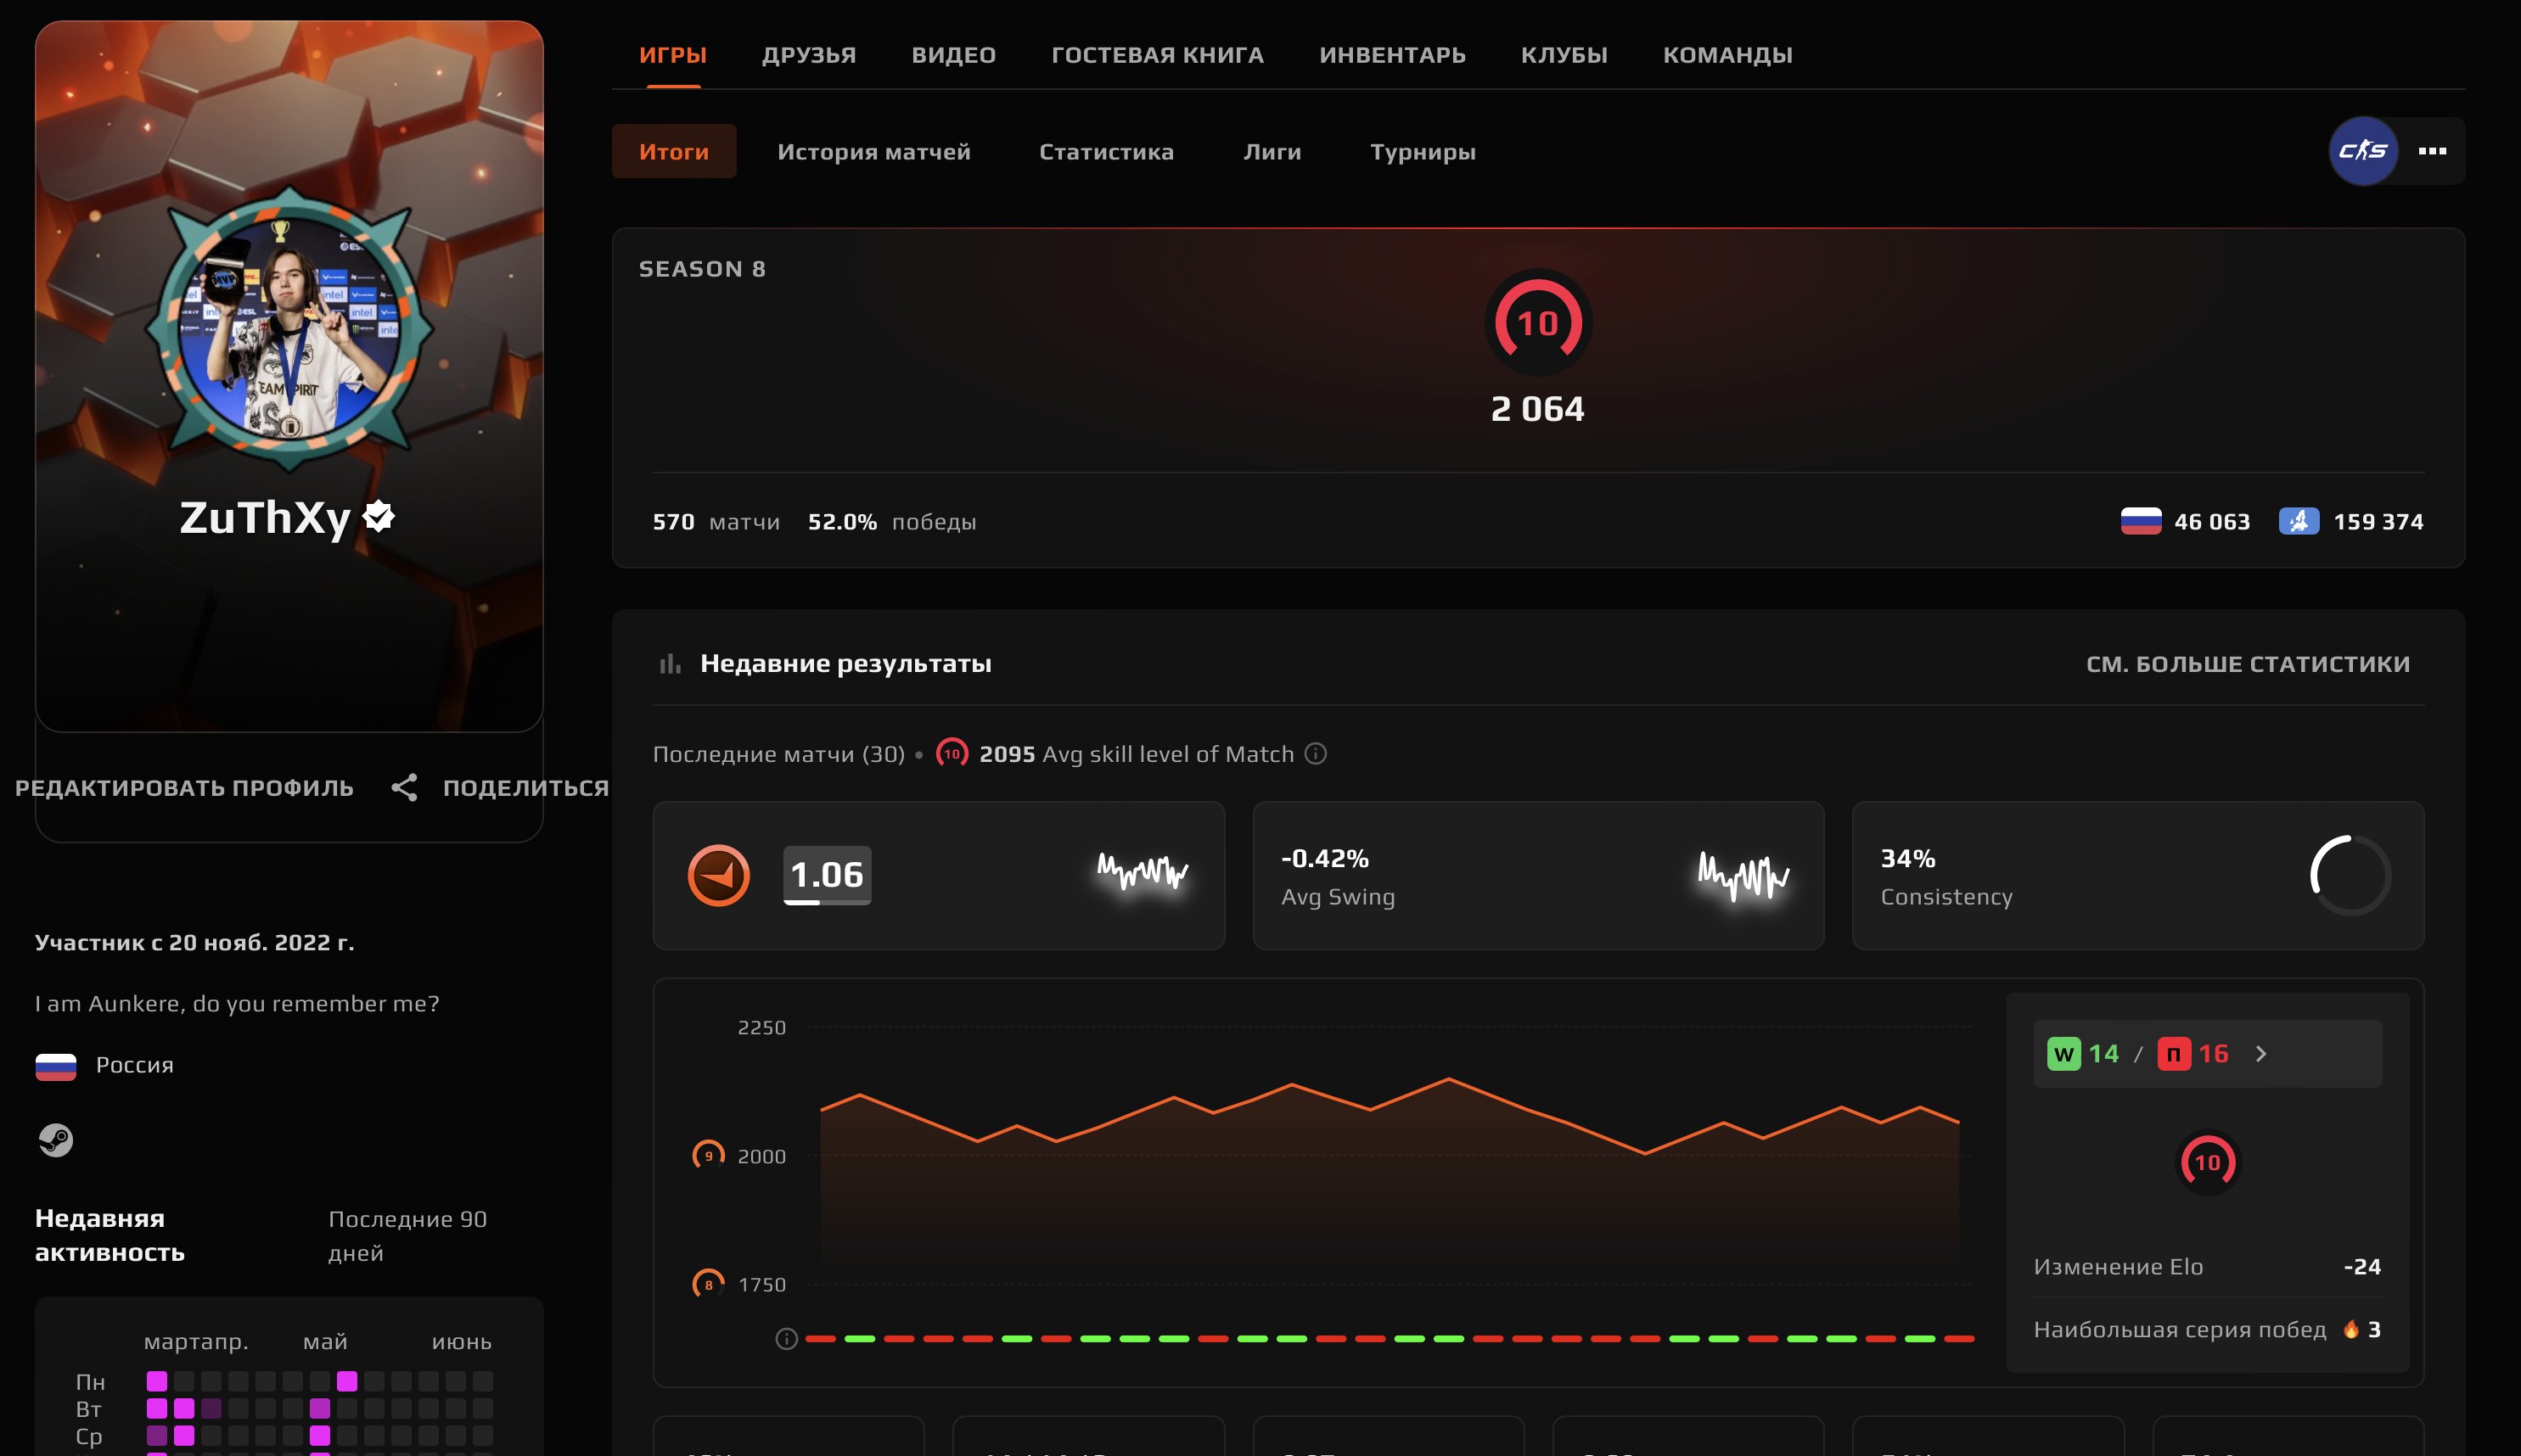2521x1456 pixels.
Task: Click level 8 icon at 1750 axis
Action: coord(708,1284)
